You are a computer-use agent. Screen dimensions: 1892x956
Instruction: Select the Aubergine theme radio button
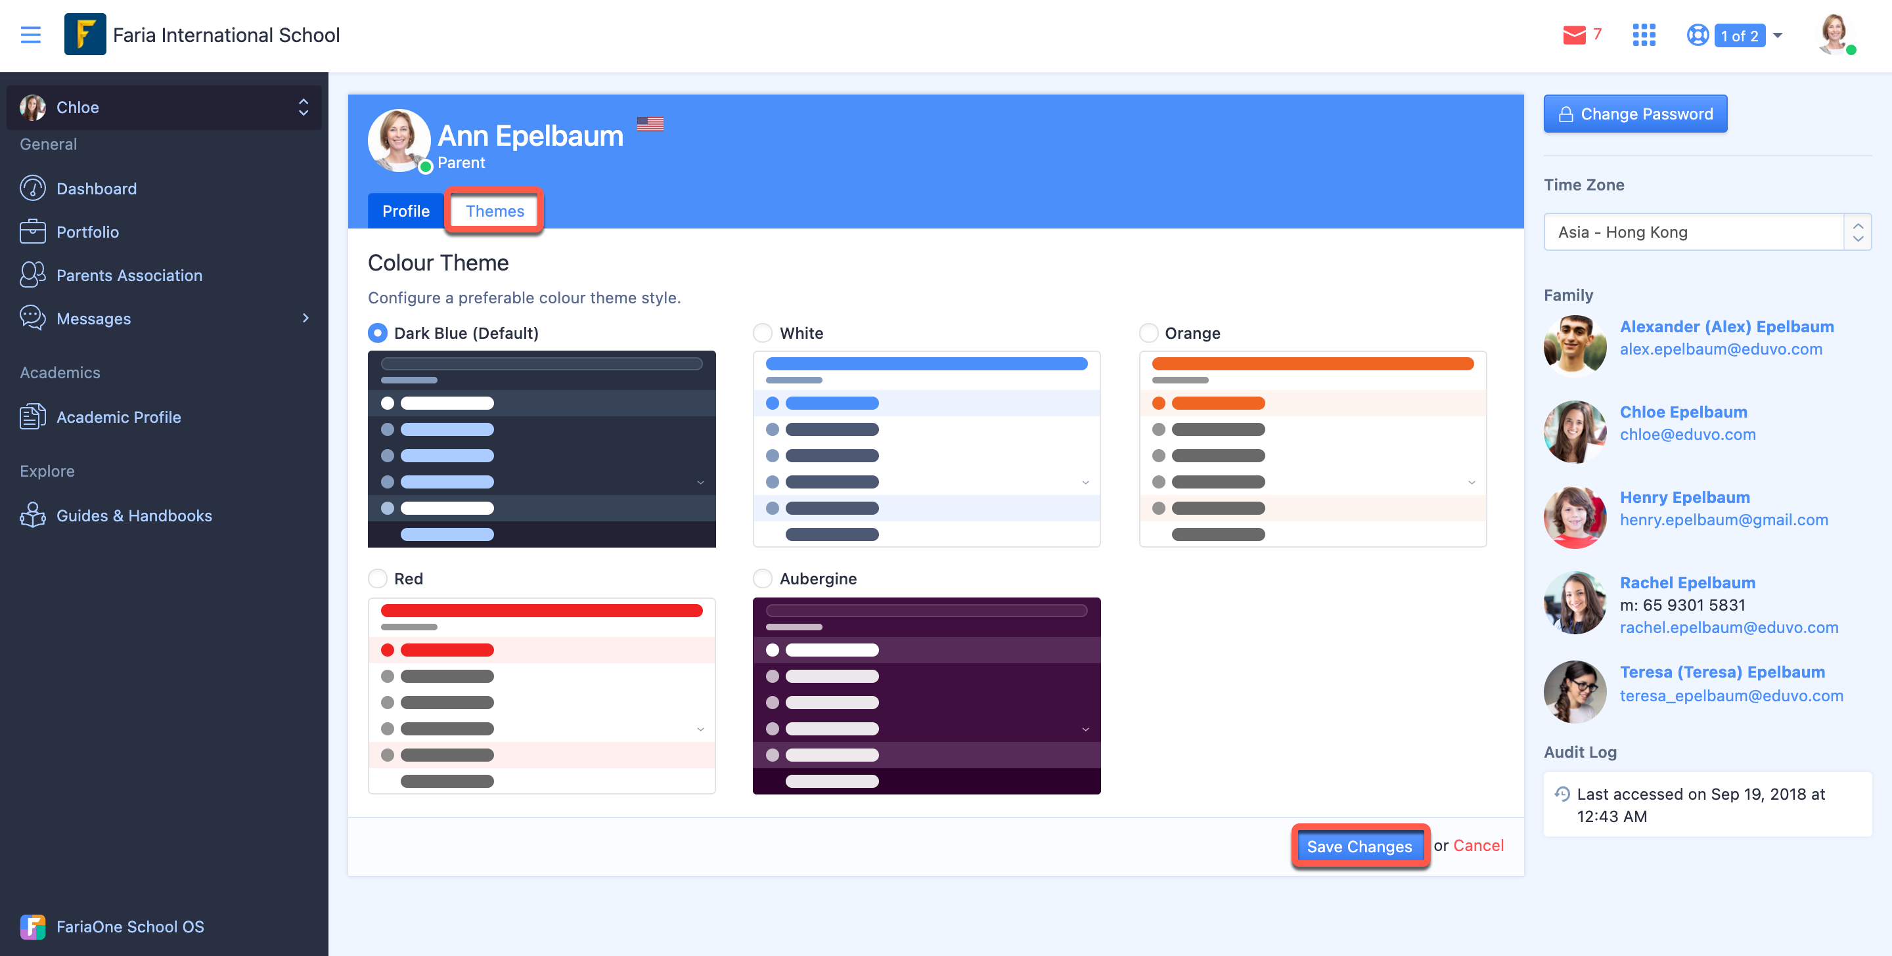762,578
